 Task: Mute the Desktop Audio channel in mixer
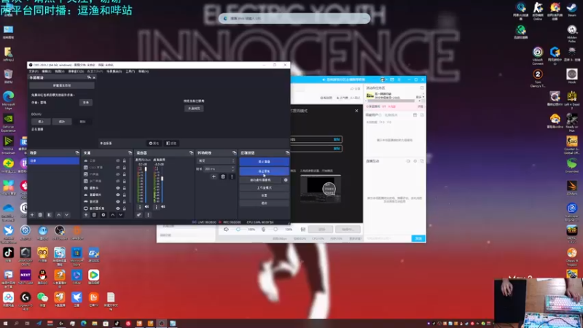163,206
